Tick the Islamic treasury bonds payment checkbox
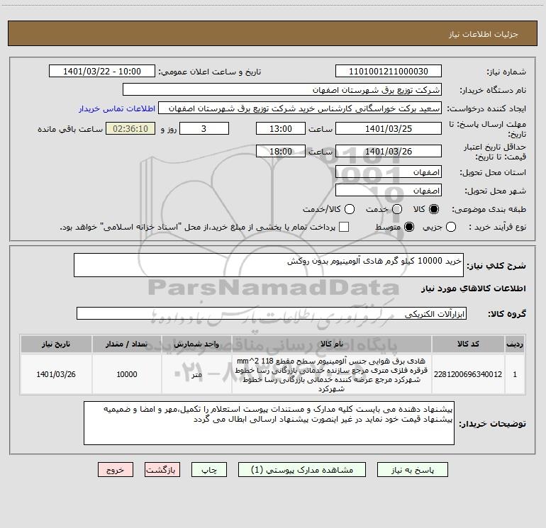The width and height of the screenshot is (546, 528). pos(344,227)
